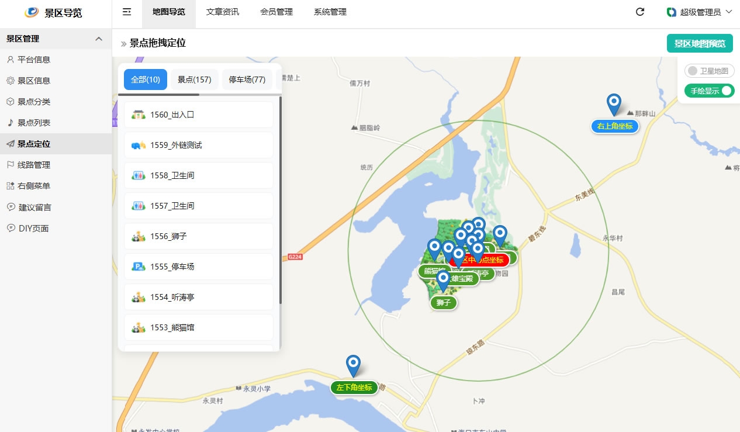Switch to the 地图导览 top tab
Screen dimensions: 740x432
169,12
